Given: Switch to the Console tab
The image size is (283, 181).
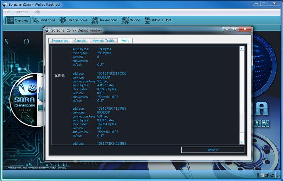Looking at the screenshot, I should [80, 41].
